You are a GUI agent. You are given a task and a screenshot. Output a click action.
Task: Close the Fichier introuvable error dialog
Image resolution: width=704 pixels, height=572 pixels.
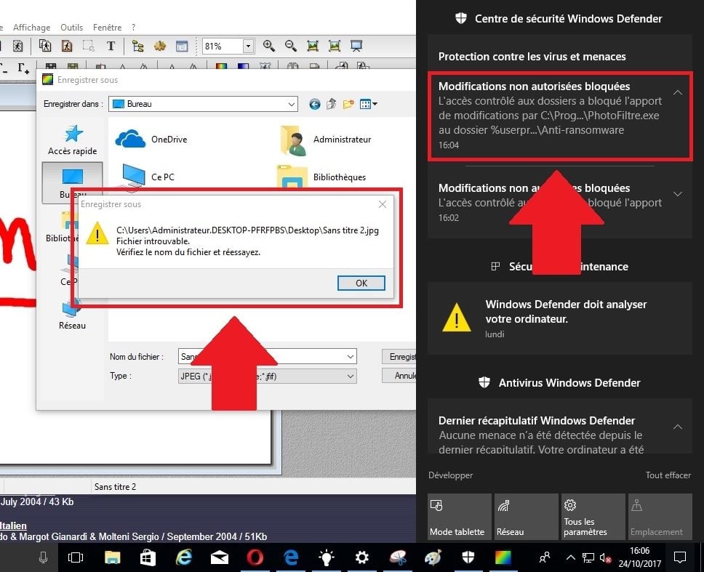click(383, 204)
